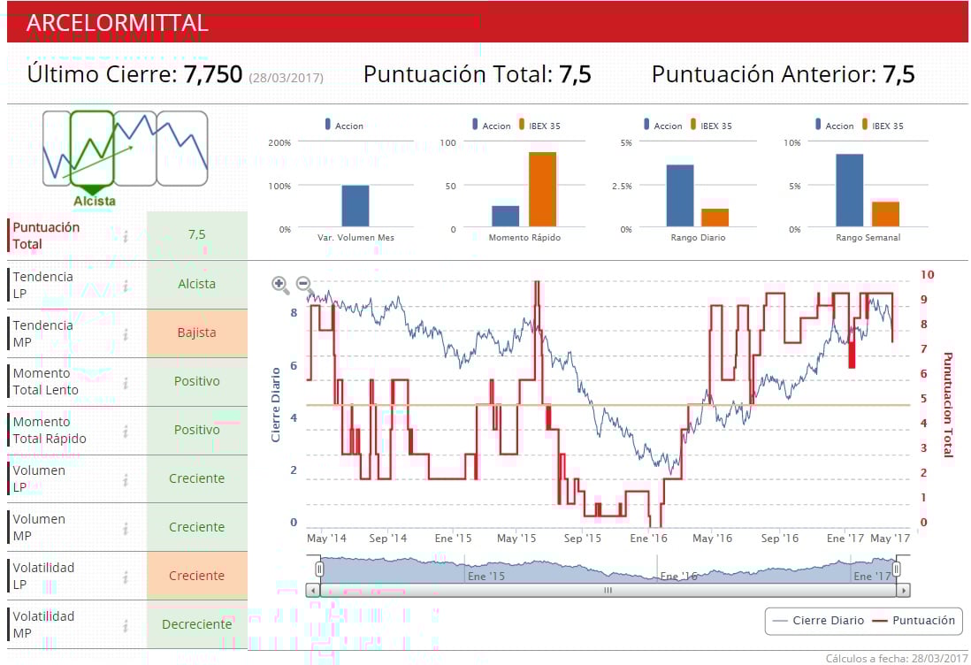The image size is (971, 665).
Task: Click the Creciente cell for Volatilidad LP
Action: coord(197,576)
